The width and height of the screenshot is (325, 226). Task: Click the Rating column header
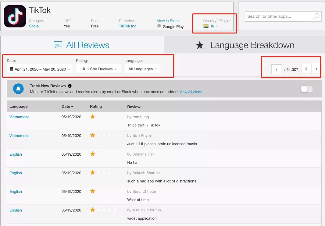click(96, 106)
